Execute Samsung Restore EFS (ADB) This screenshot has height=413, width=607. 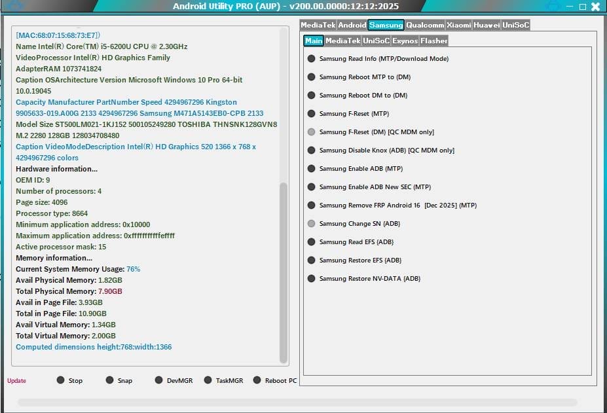311,260
